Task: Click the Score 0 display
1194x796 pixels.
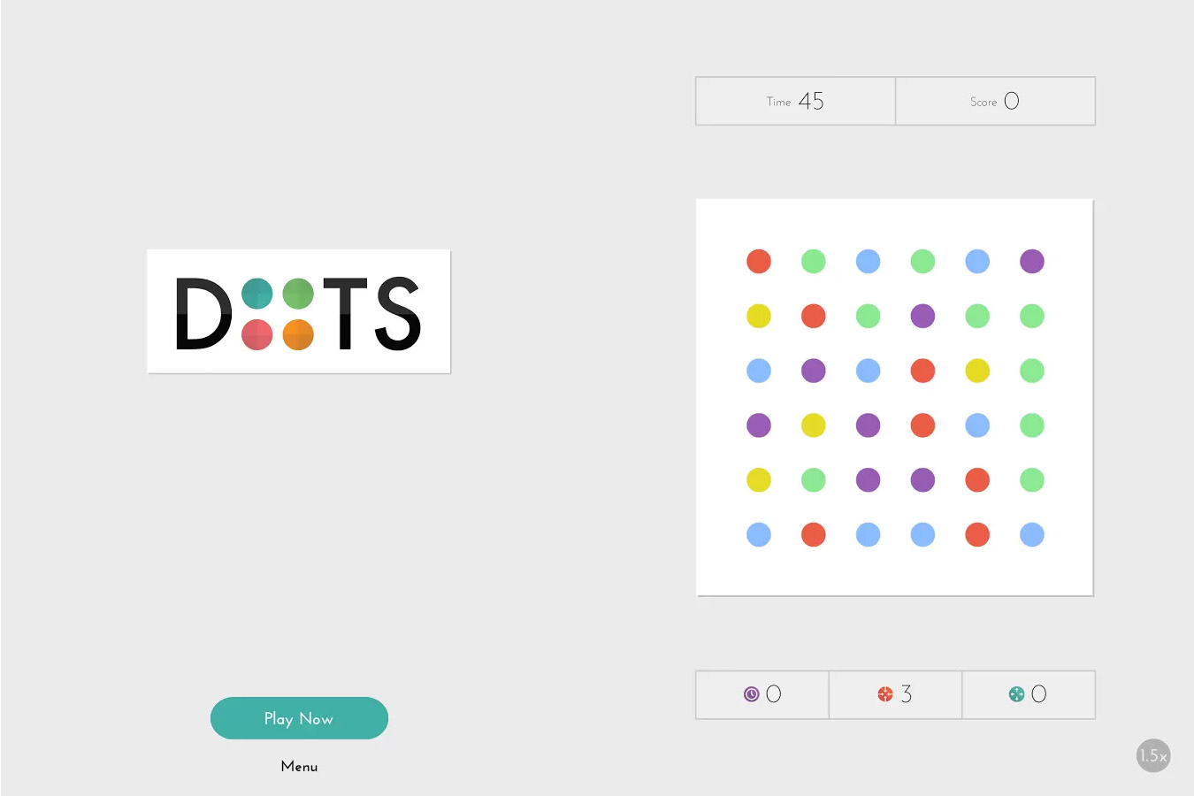Action: coord(995,101)
